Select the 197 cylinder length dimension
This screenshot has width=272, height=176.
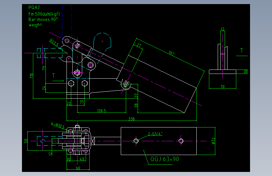click(x=171, y=53)
